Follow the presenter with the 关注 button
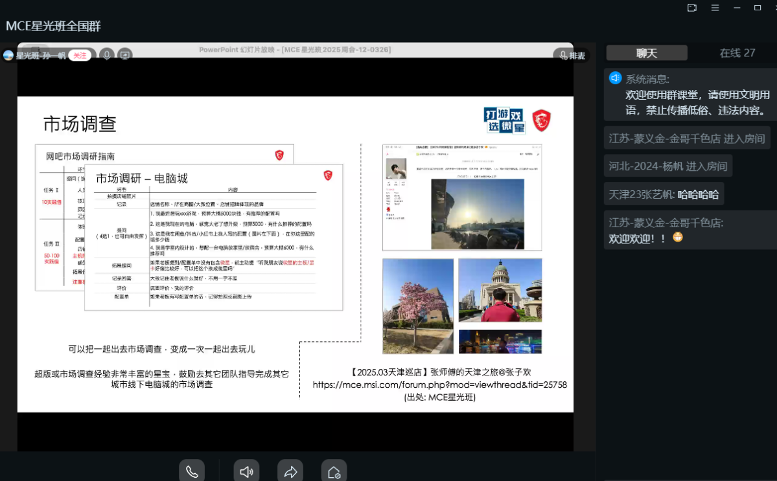The height and width of the screenshot is (481, 777). point(79,56)
